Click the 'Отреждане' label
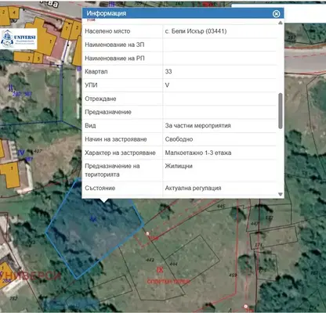326x313 pixels. click(100, 99)
